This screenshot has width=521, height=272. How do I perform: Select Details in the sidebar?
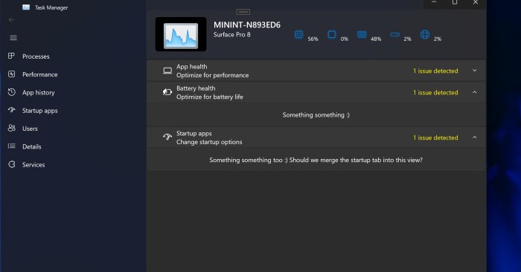32,146
